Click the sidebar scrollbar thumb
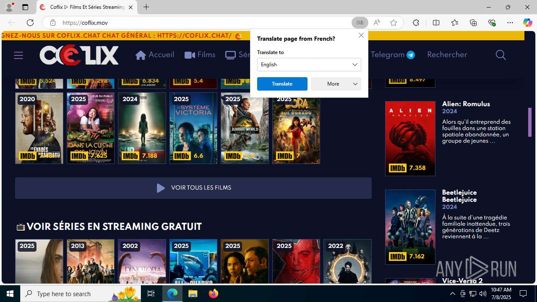Image resolution: width=537 pixels, height=302 pixels. [530, 122]
